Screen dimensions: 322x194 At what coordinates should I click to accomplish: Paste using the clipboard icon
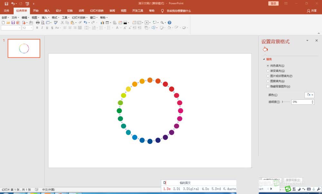(72, 23)
